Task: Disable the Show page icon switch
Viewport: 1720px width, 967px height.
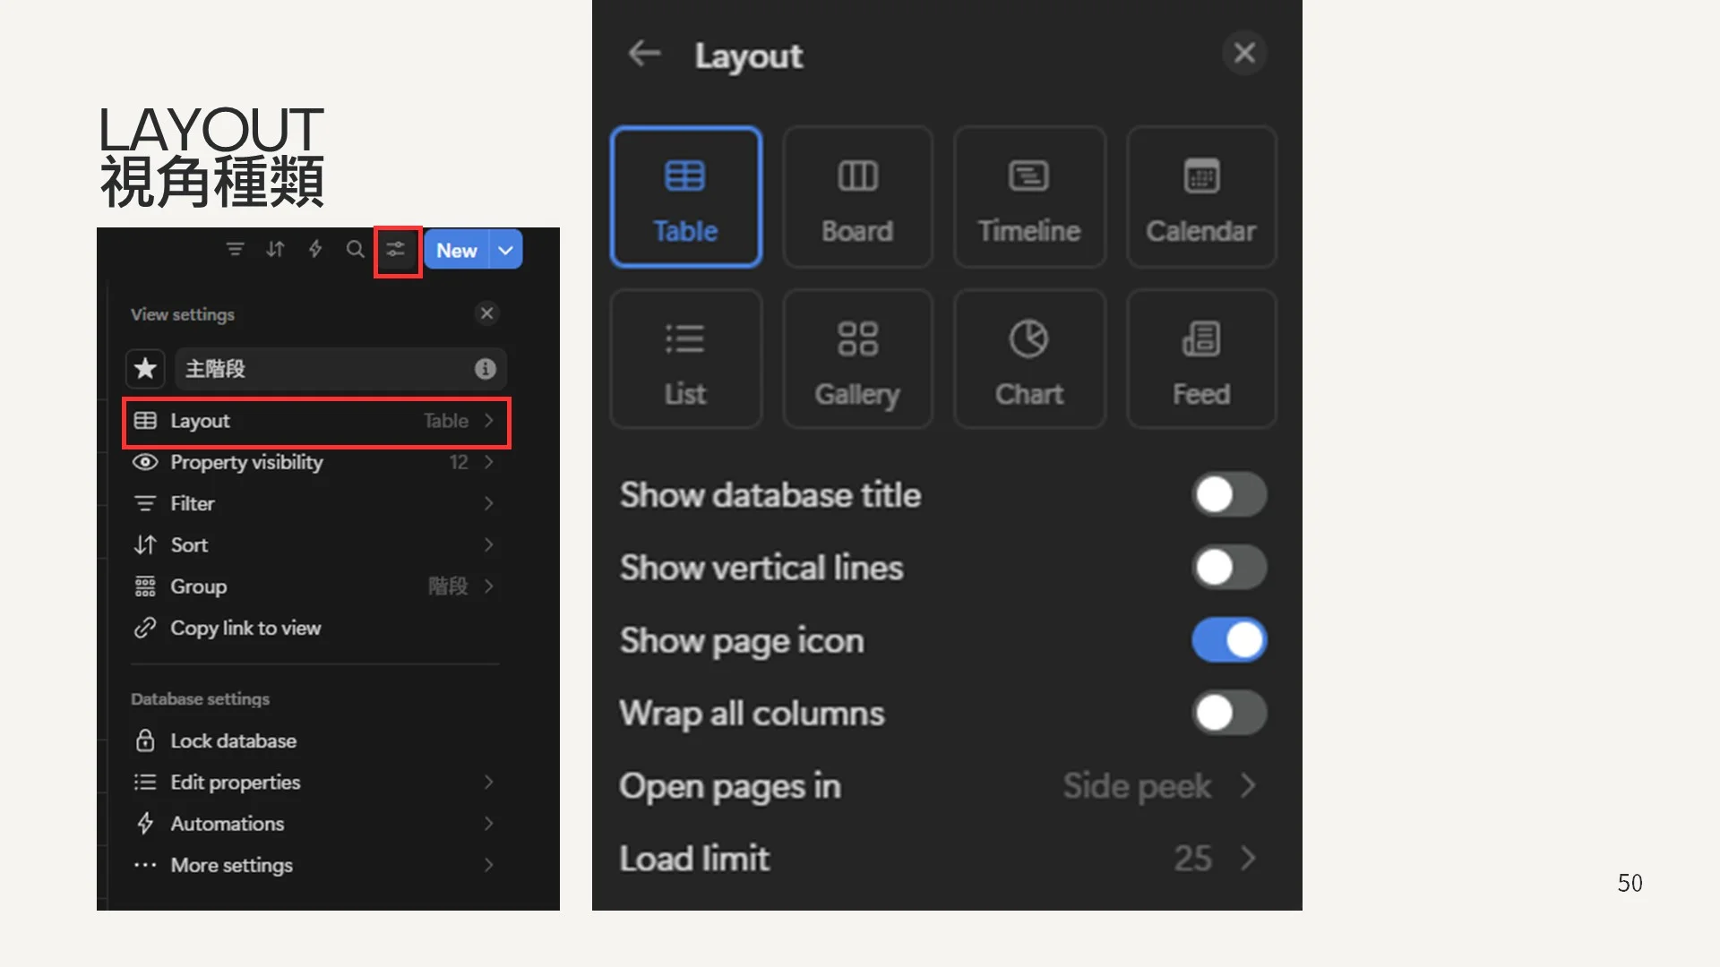Action: [1228, 641]
